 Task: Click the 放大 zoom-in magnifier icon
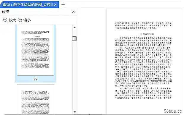tap(5, 20)
